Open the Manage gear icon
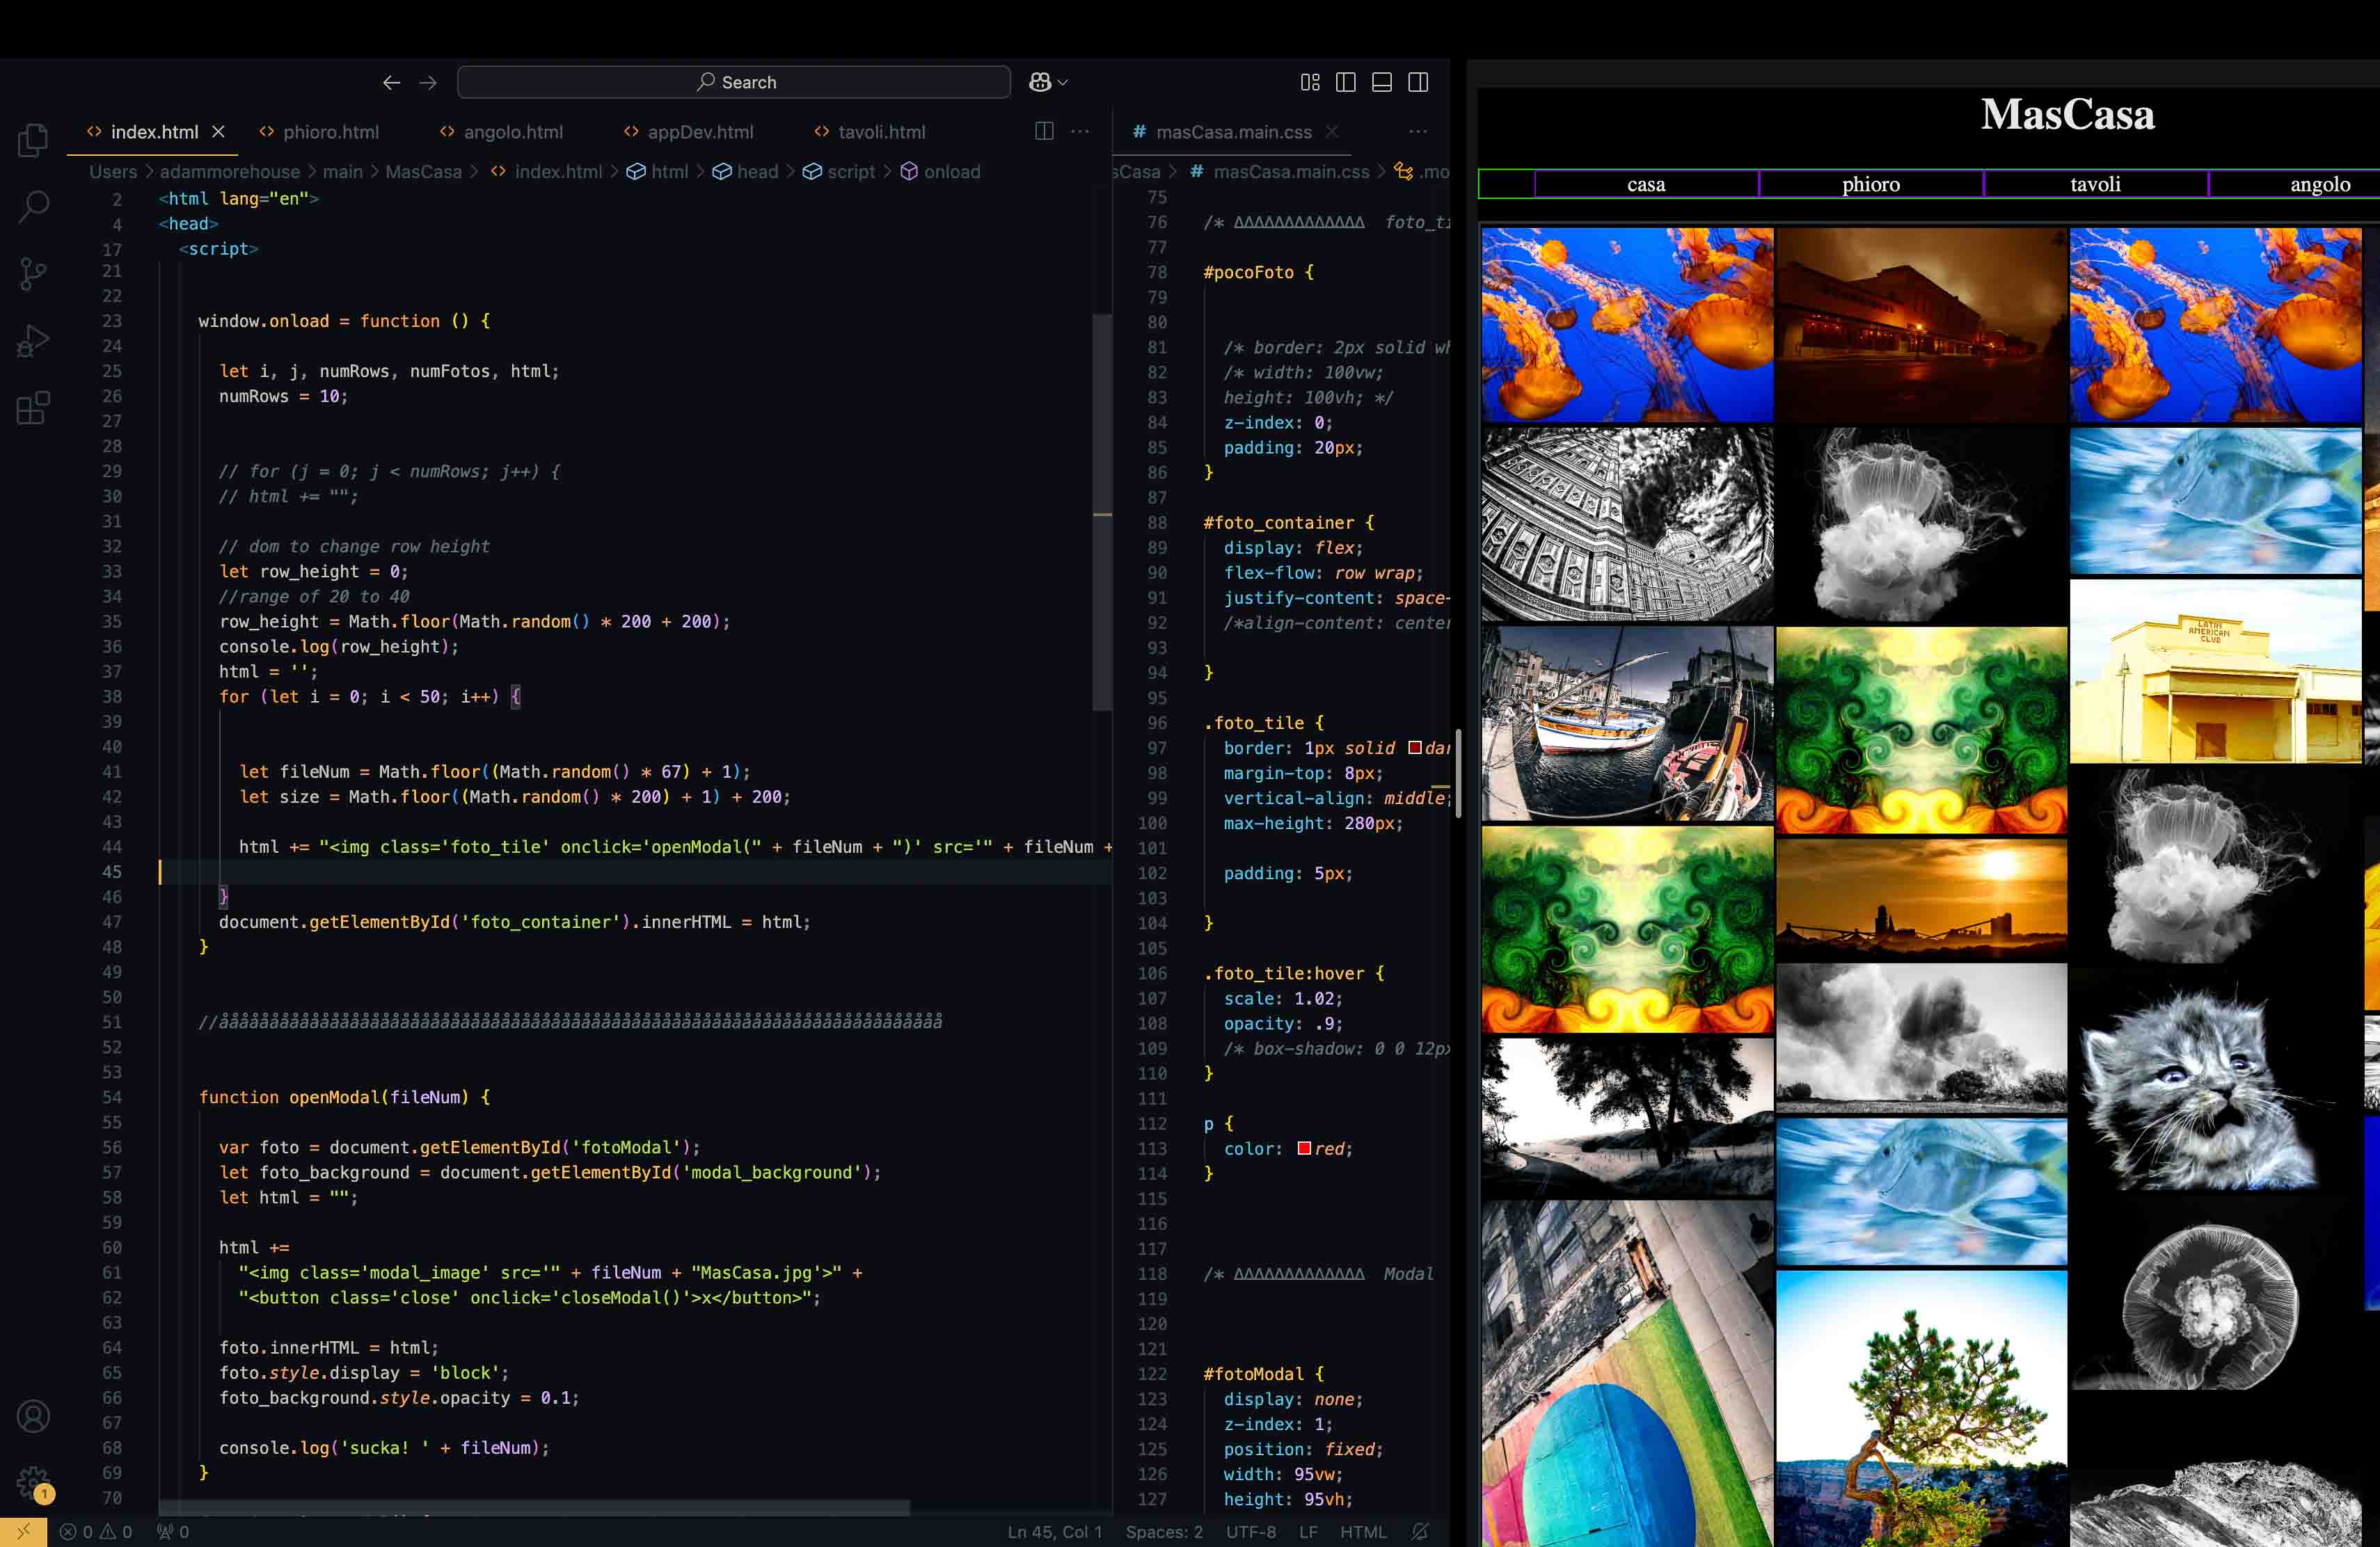This screenshot has width=2380, height=1547. tap(33, 1483)
